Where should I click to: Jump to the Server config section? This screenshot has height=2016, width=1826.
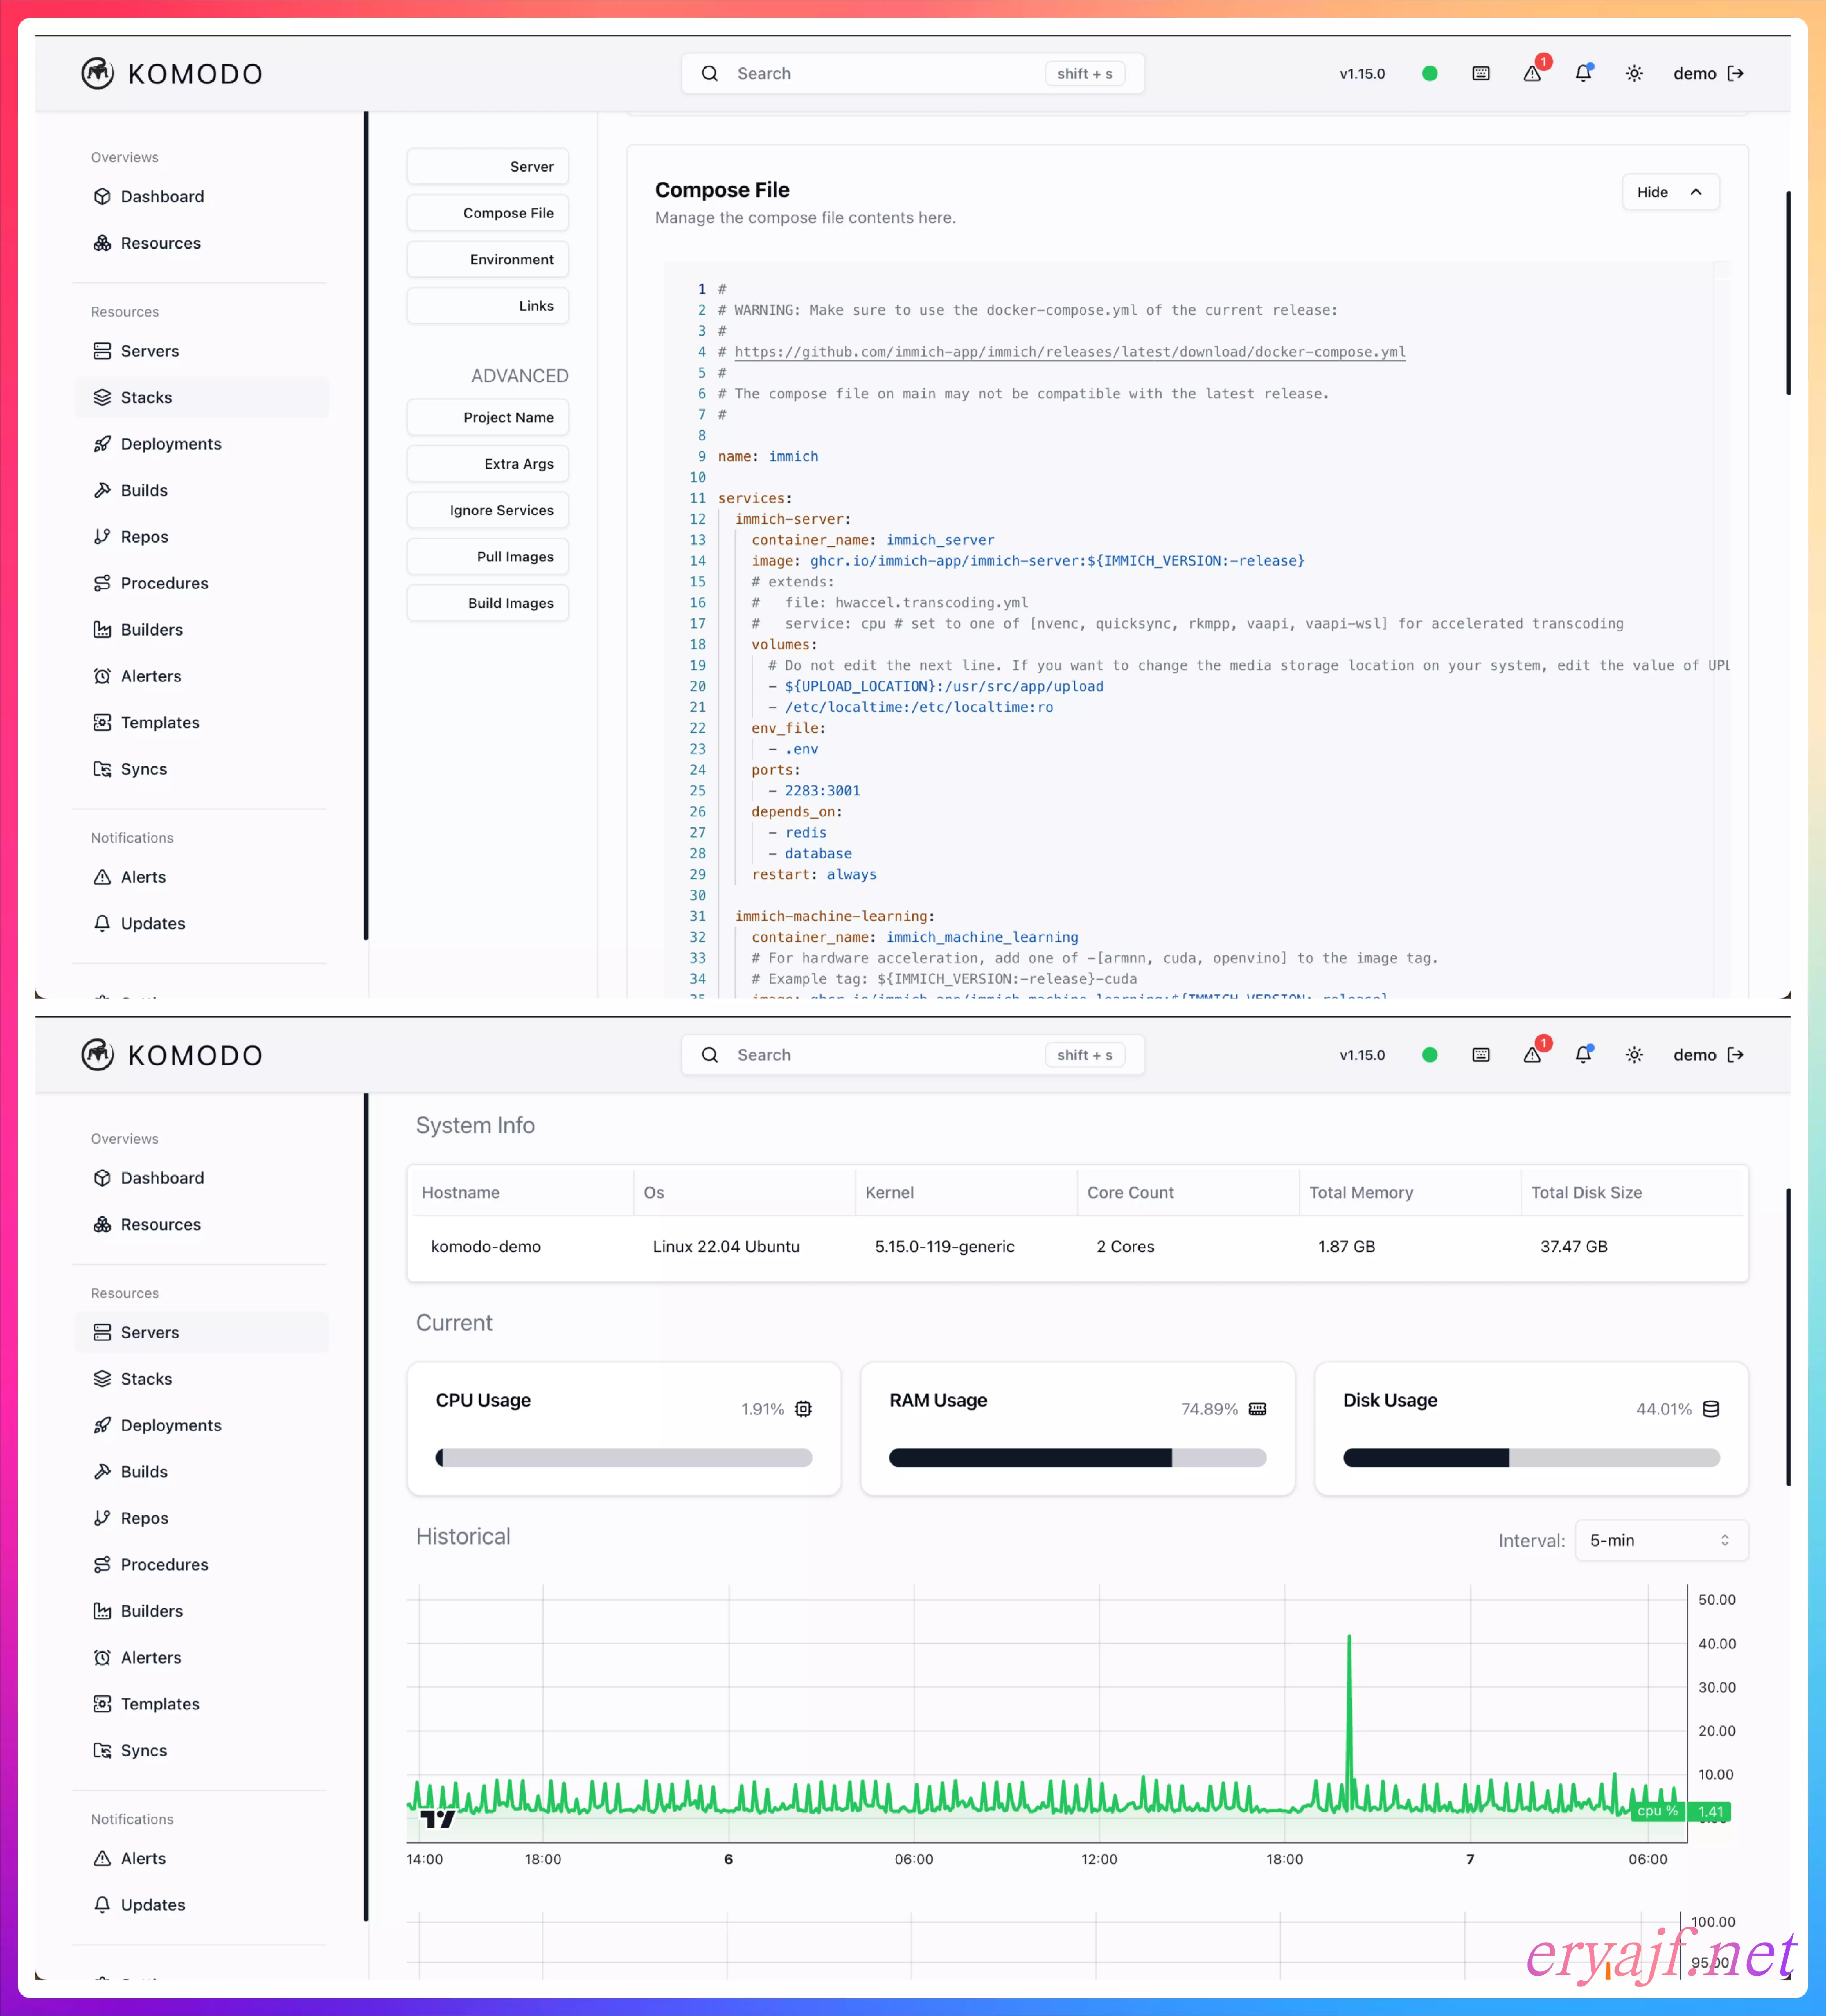click(488, 167)
